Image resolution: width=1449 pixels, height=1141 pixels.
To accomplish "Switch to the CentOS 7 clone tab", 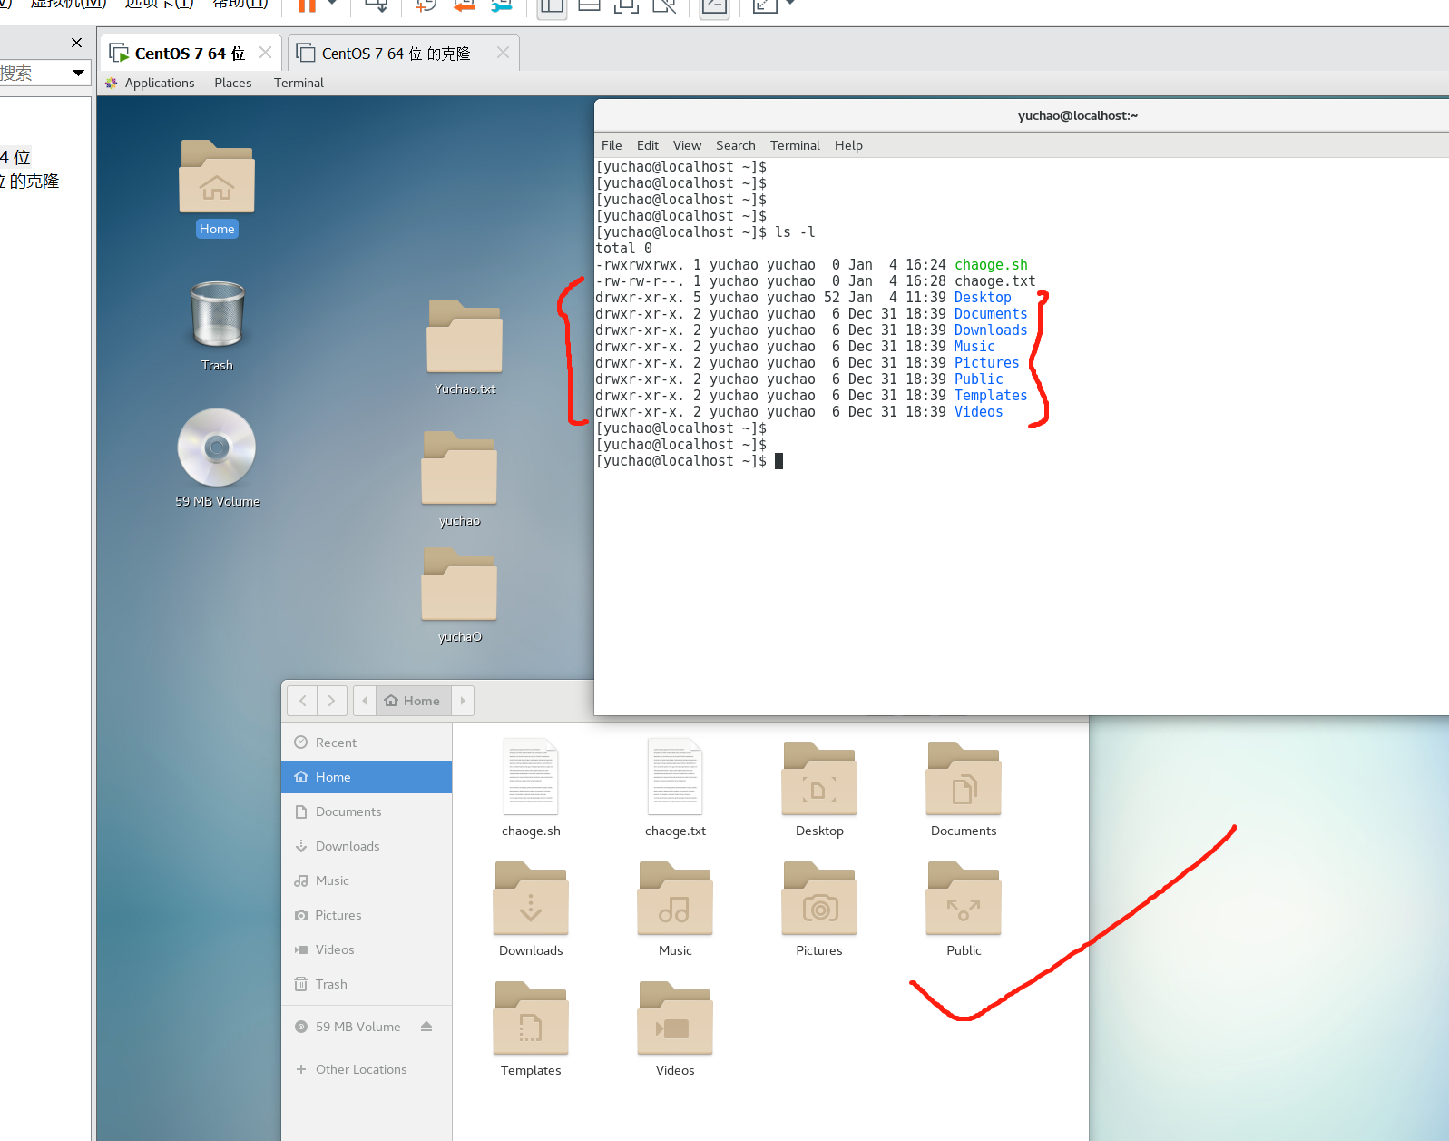I will [x=396, y=54].
